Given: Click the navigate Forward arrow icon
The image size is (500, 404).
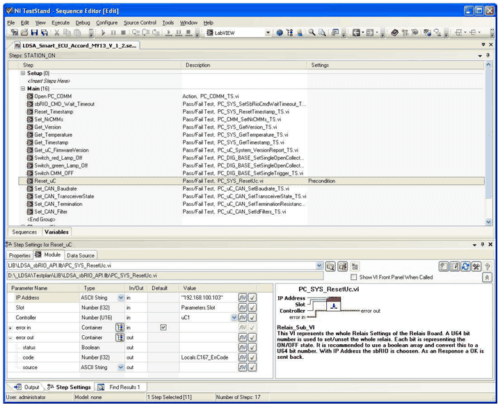Looking at the screenshot, I should coord(369,33).
